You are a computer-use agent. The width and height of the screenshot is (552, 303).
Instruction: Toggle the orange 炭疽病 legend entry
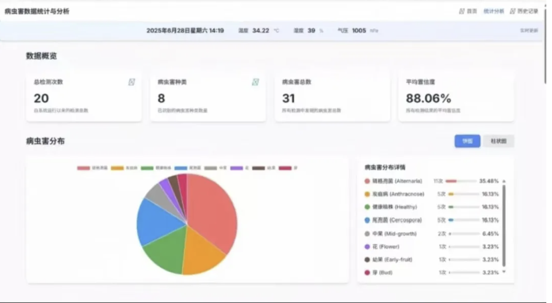[124, 168]
